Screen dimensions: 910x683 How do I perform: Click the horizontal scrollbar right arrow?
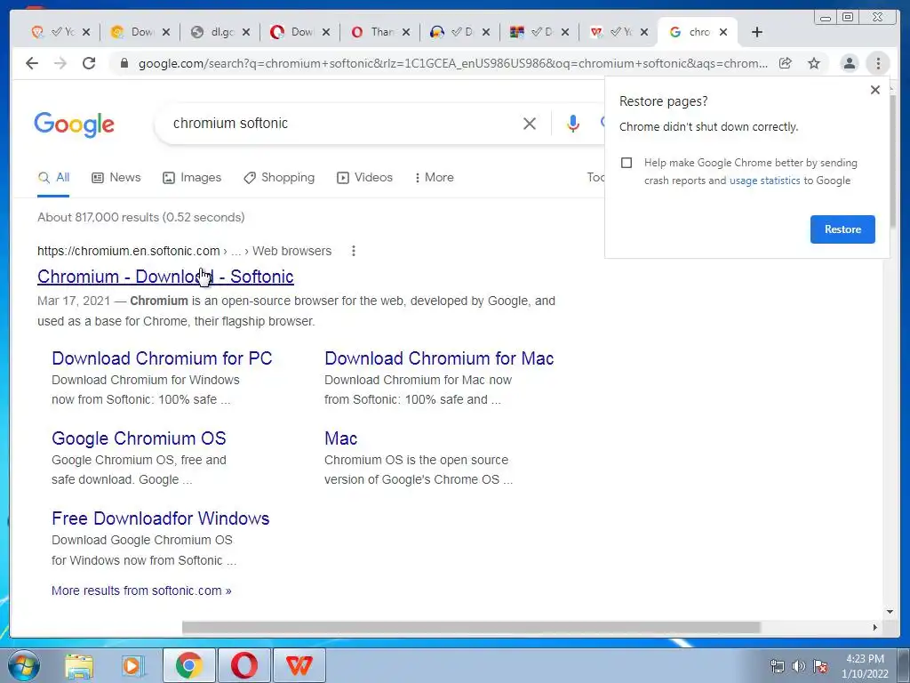[875, 627]
